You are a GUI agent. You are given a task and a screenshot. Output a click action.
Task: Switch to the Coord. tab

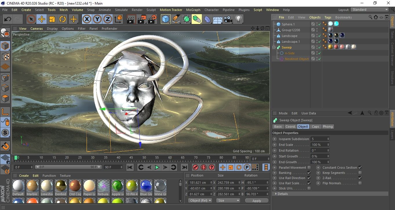(290, 127)
